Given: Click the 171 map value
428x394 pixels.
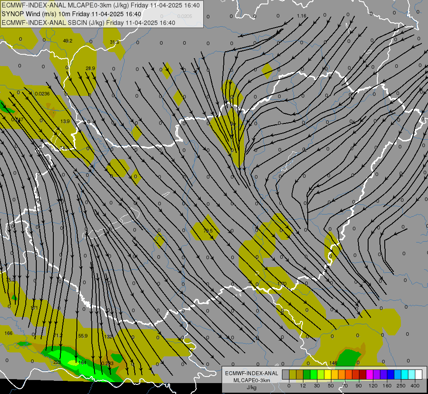Looking at the screenshot, I should point(34,308).
